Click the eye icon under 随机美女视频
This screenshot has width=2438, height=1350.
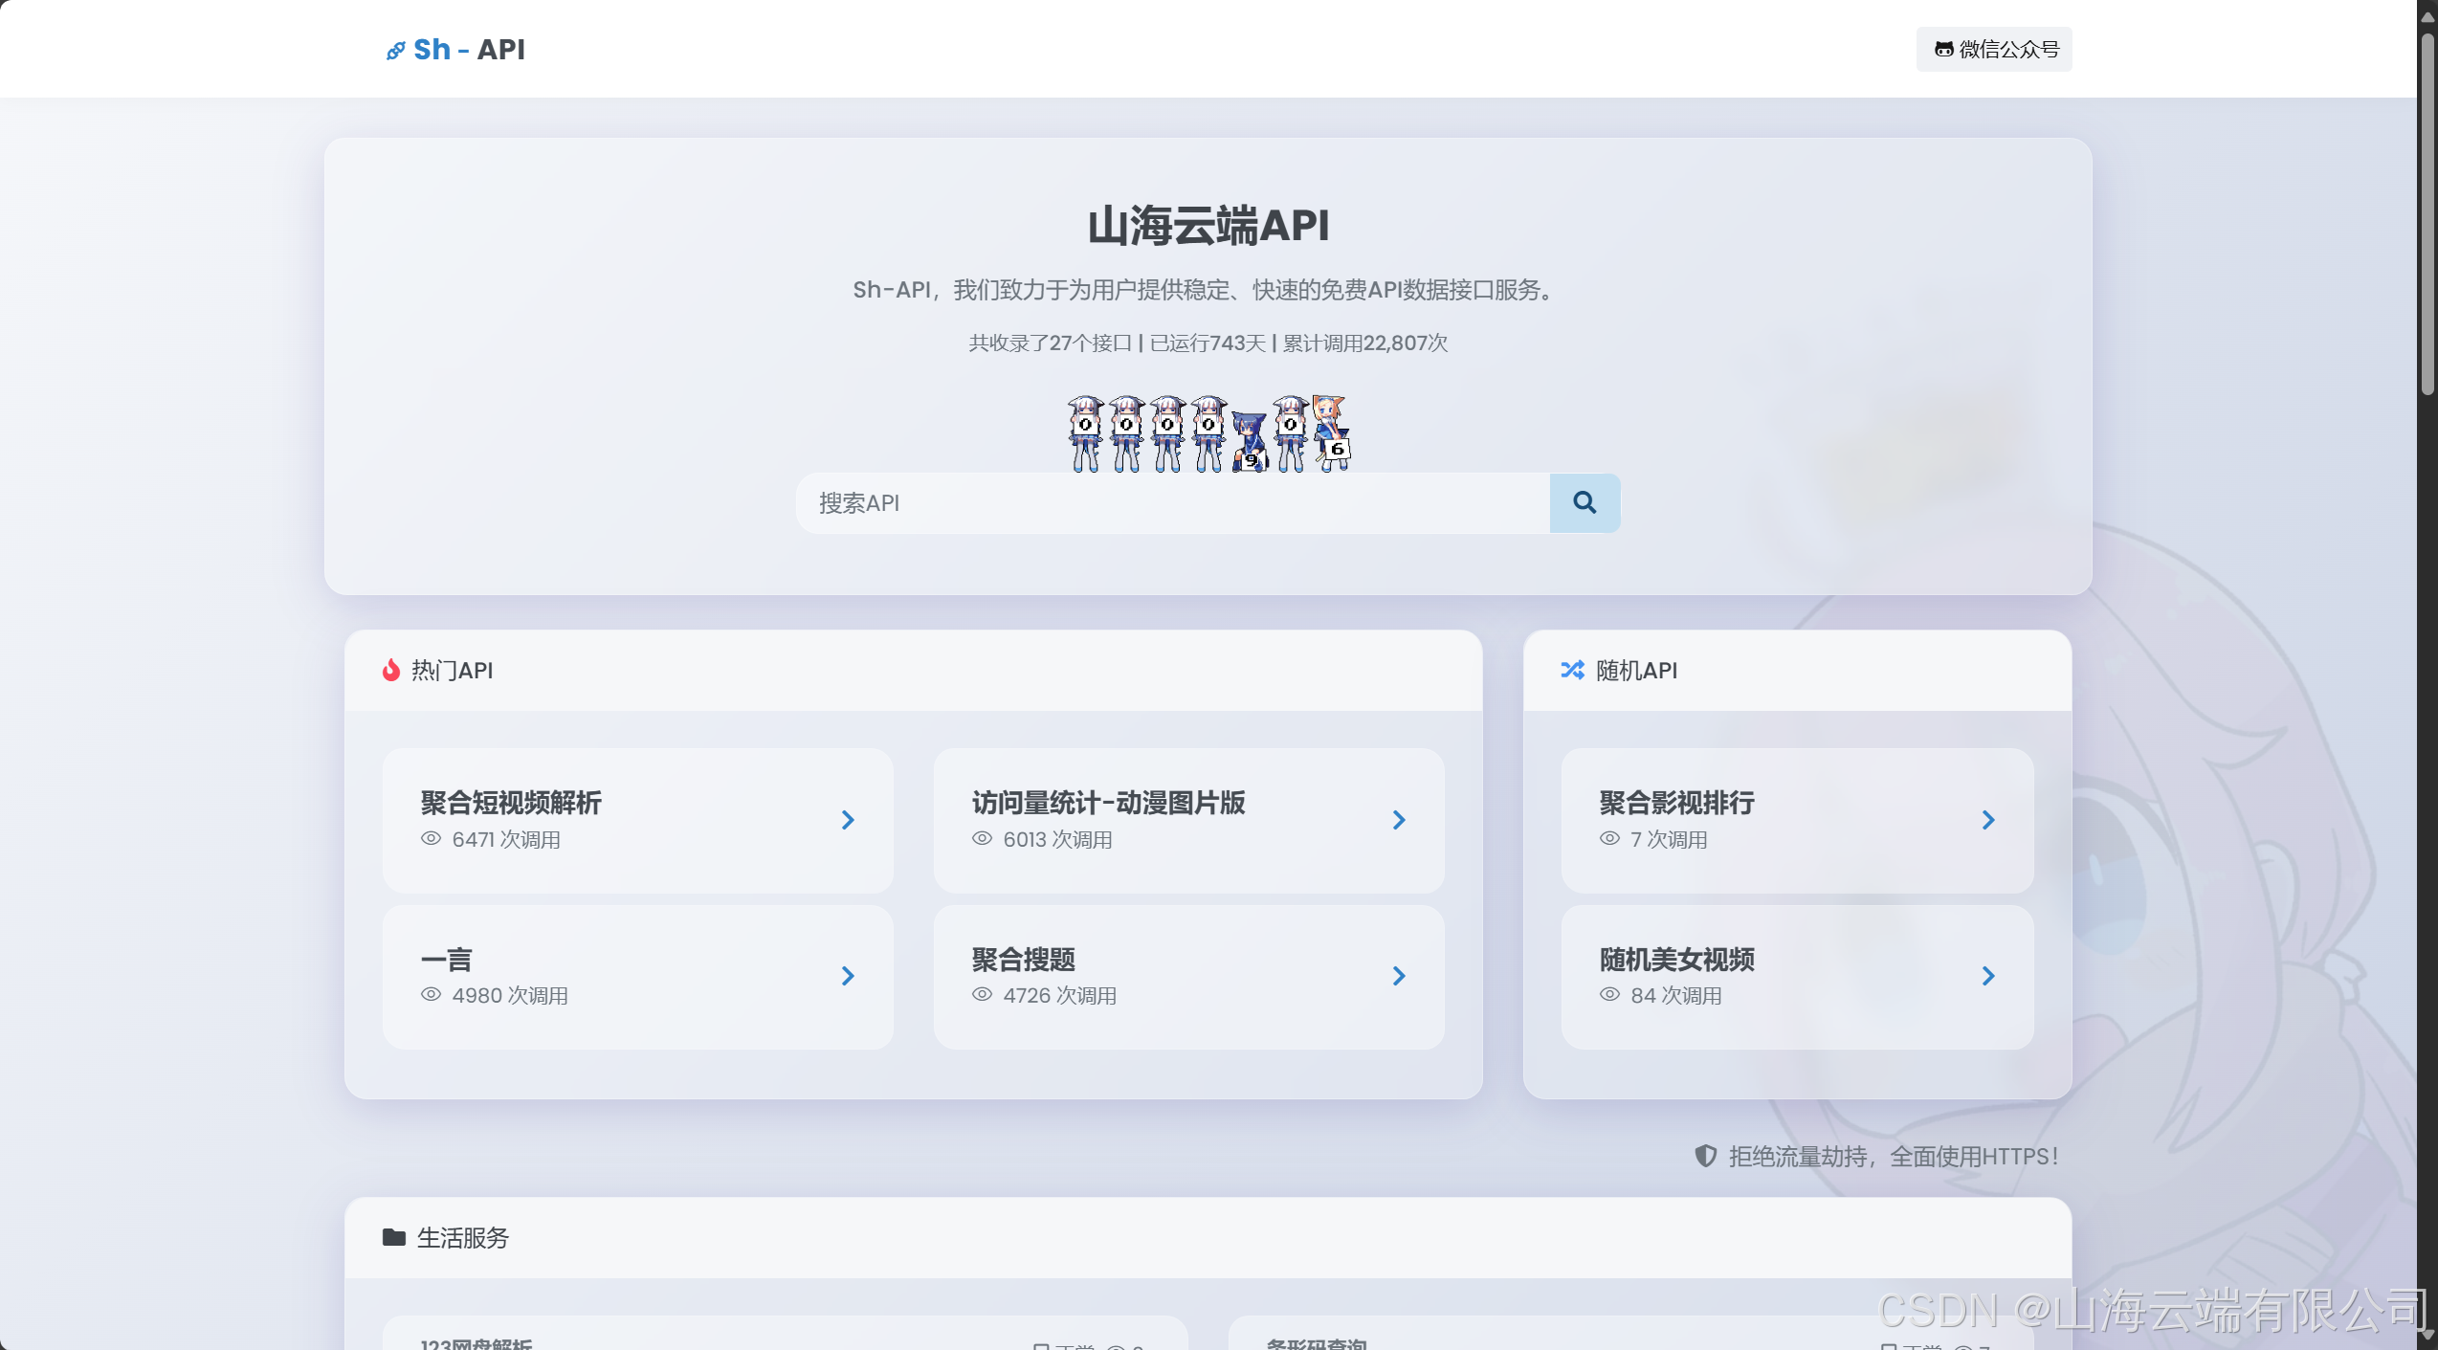click(1609, 994)
